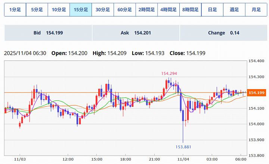Open the 4時間足 chart tab
Viewport: 269px width, 164px height.
click(x=168, y=10)
